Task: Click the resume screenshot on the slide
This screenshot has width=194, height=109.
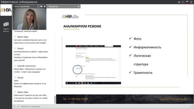Action: coord(93,64)
